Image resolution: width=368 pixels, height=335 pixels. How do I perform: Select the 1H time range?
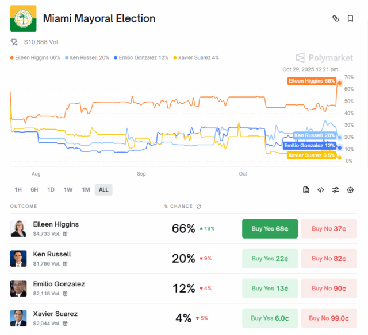tap(18, 190)
